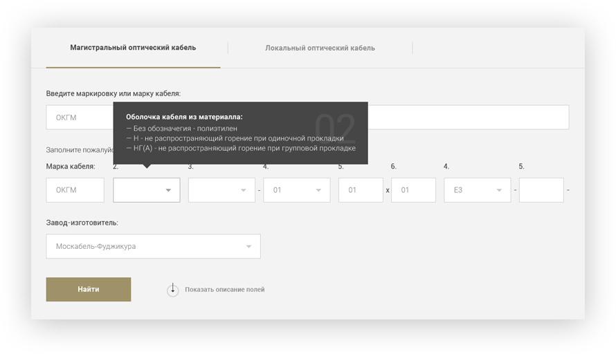This screenshot has width=616, height=354.
Task: Click the circled down-arrow icon beside Показать описание
Action: point(173,290)
